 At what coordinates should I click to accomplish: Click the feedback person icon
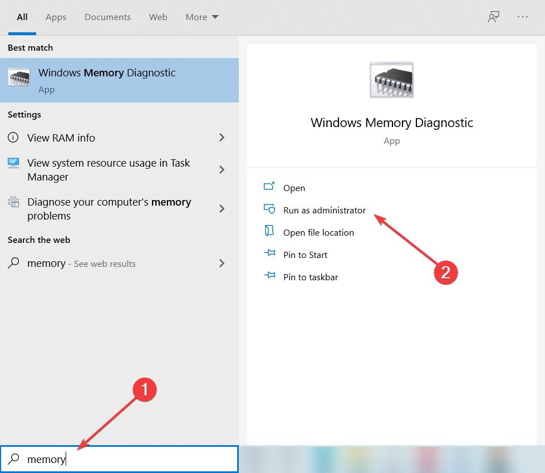click(x=493, y=17)
